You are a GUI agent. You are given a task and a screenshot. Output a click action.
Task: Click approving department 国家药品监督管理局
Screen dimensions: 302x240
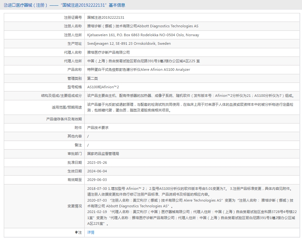103,154
